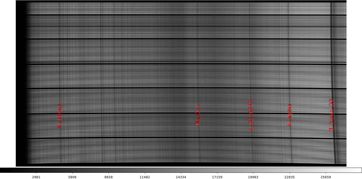This screenshot has height=179, width=362.
Task: Click colorbar tick value 5806
Action: pos(72,177)
